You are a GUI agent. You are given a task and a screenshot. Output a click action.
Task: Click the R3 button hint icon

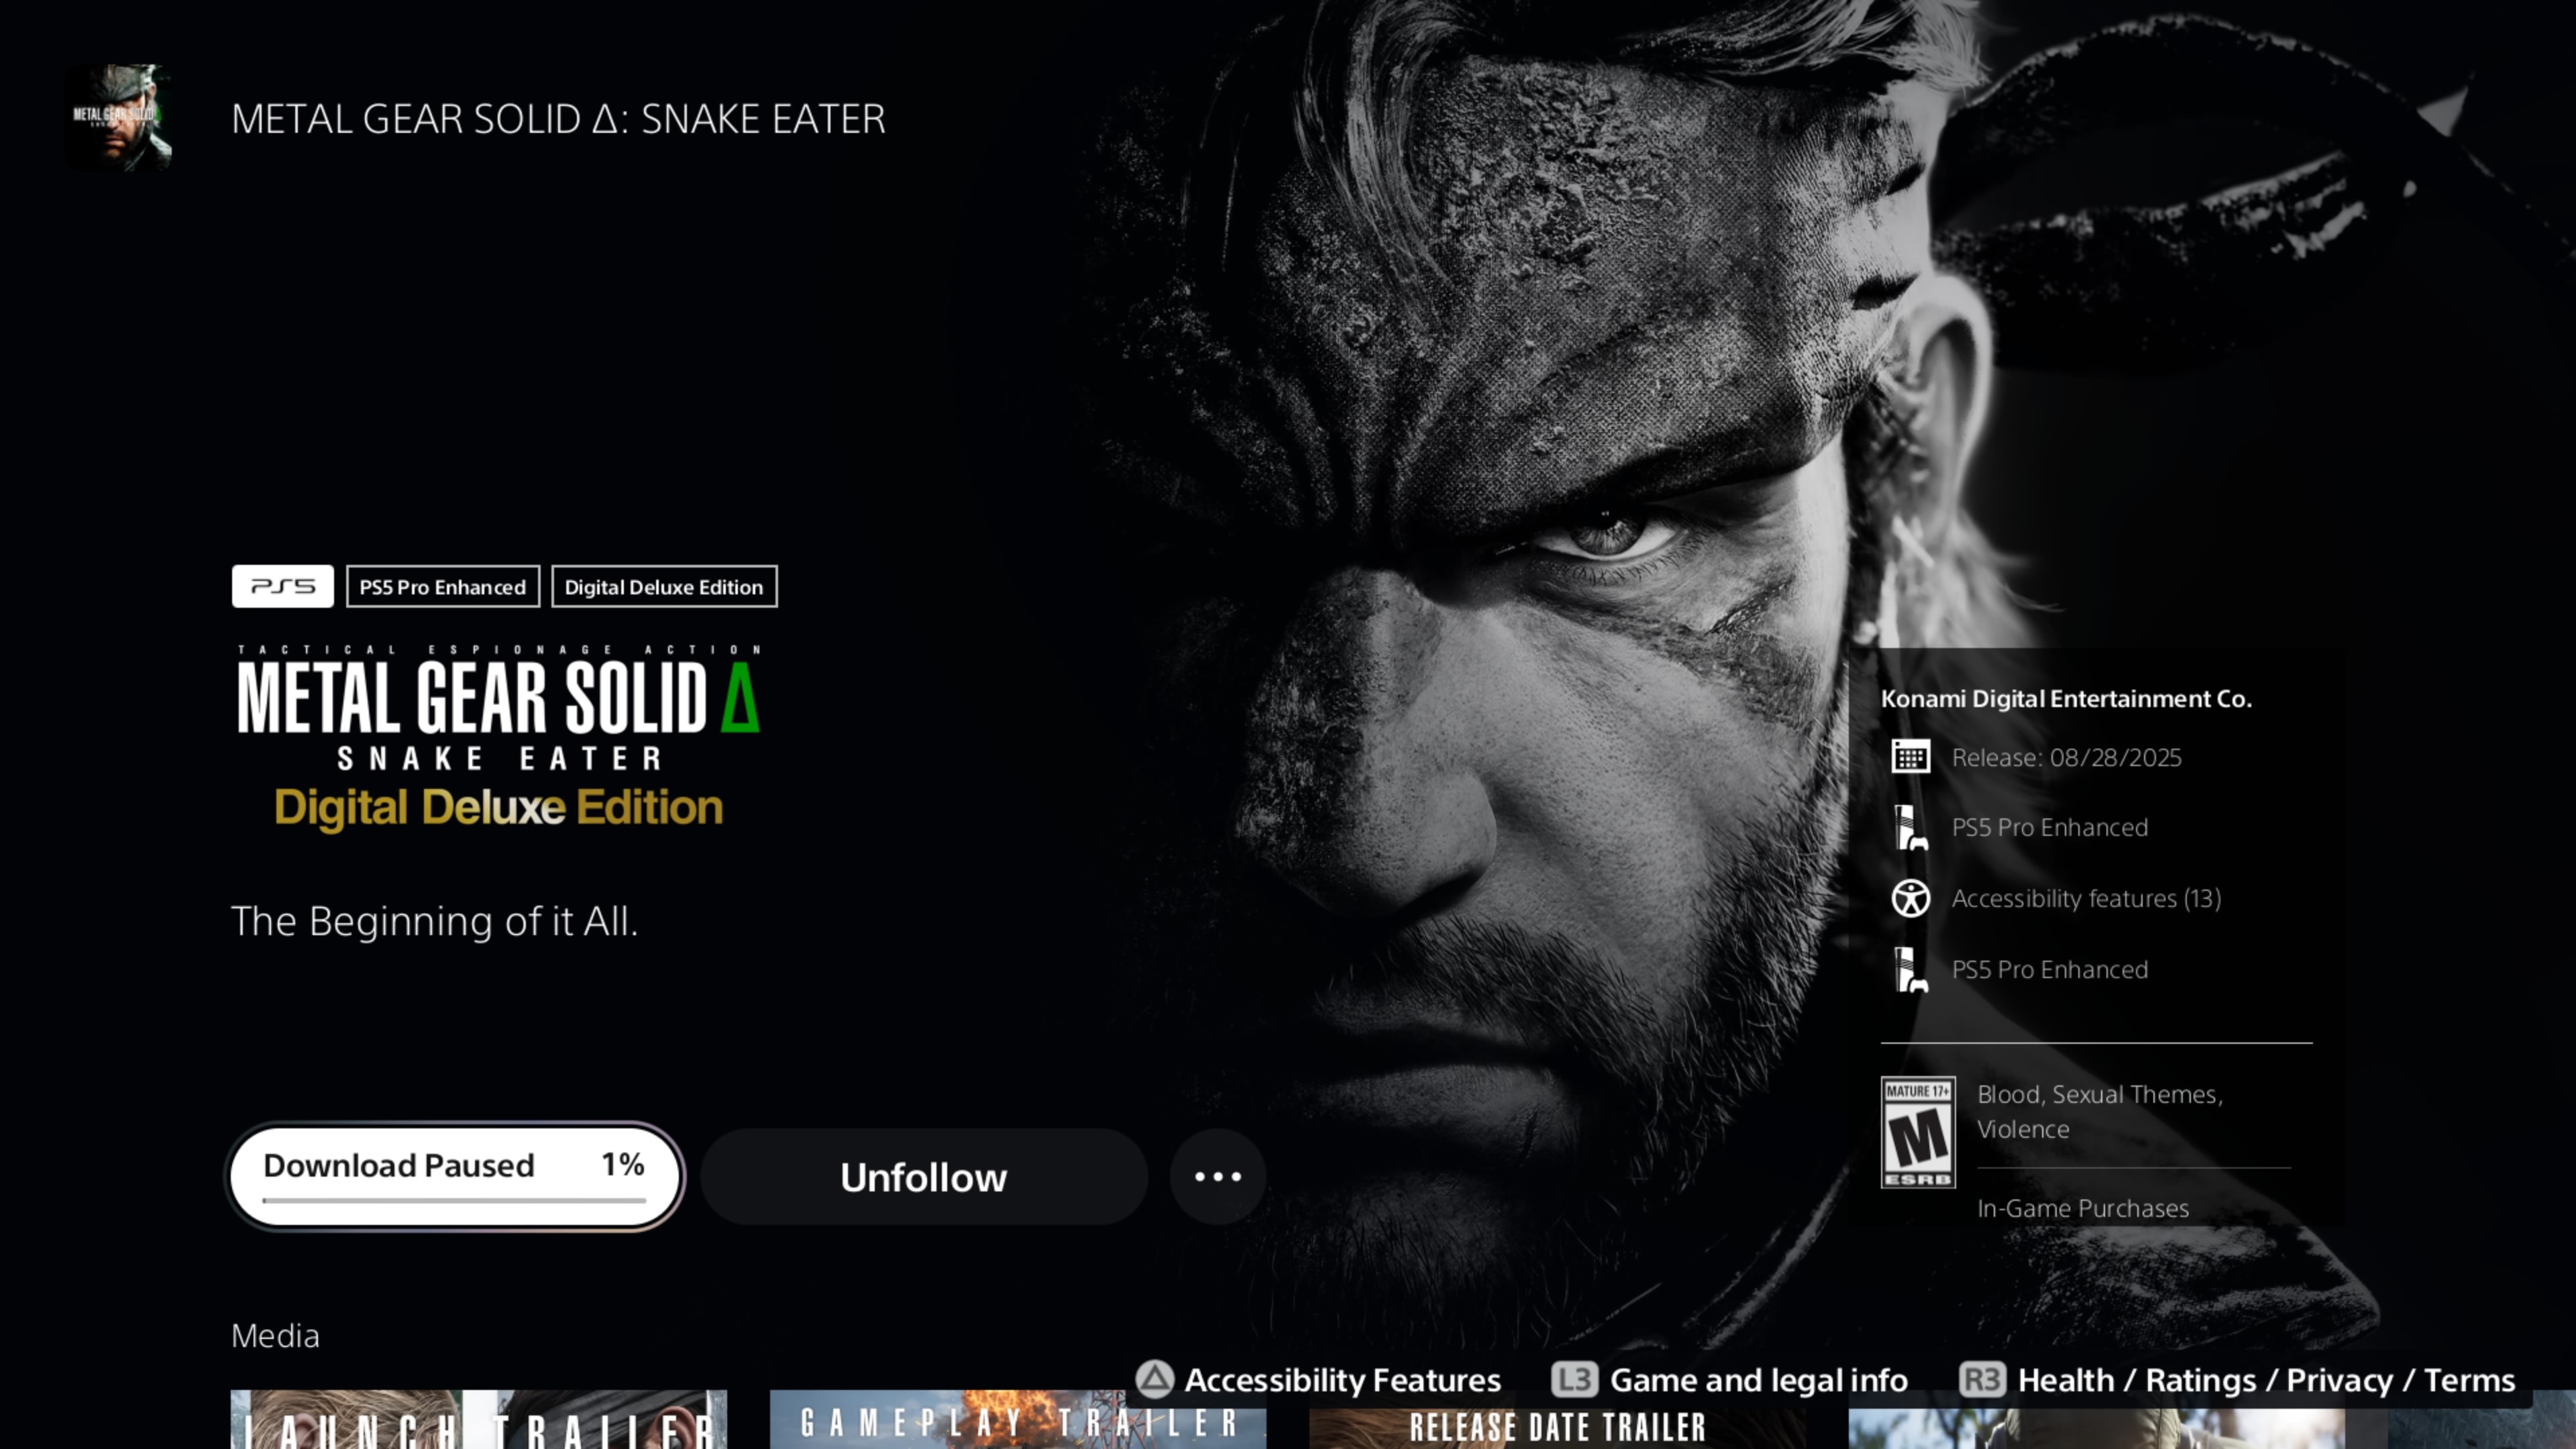tap(1982, 1380)
